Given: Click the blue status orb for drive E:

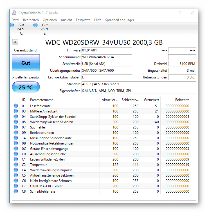Looking at the screenshot, I should click(35, 25).
